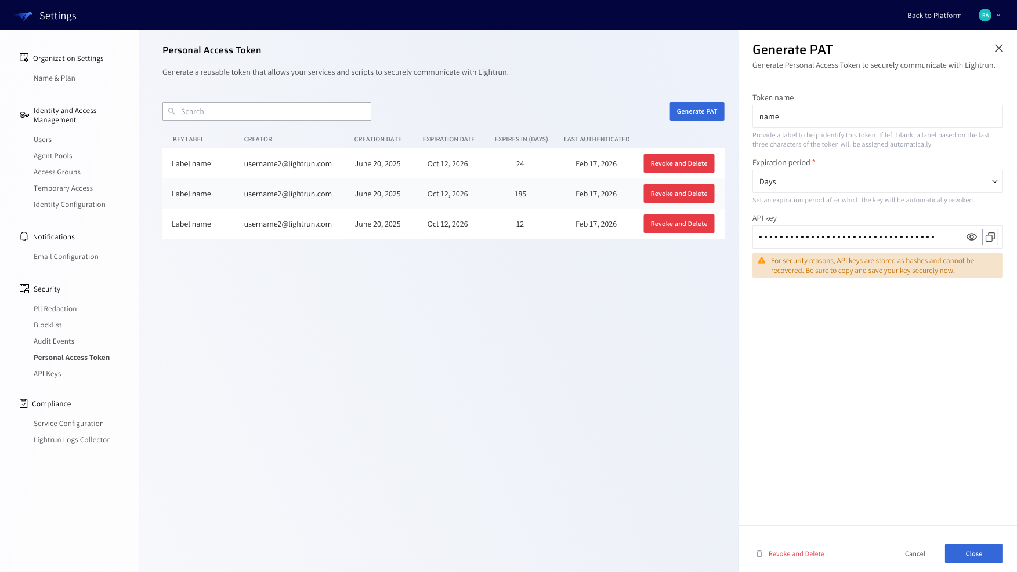Revoke and delete the token expiring in 185 days
Screen dimensions: 1017x572
[679, 194]
